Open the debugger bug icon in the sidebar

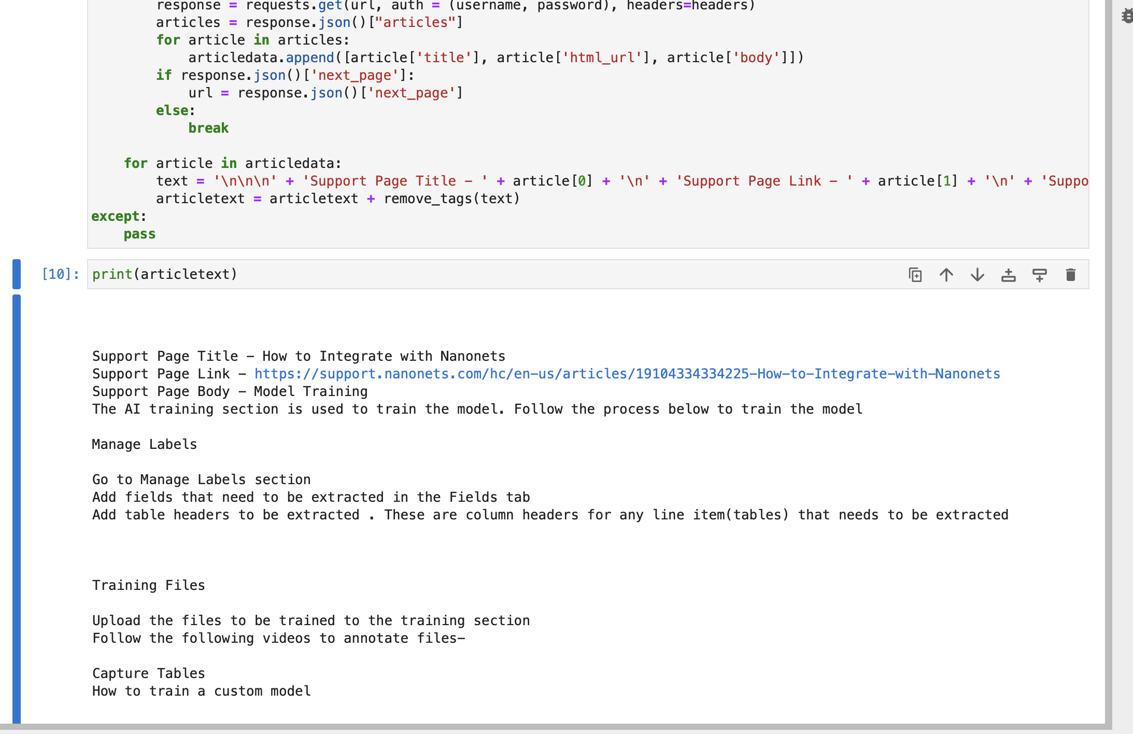pyautogui.click(x=1127, y=16)
